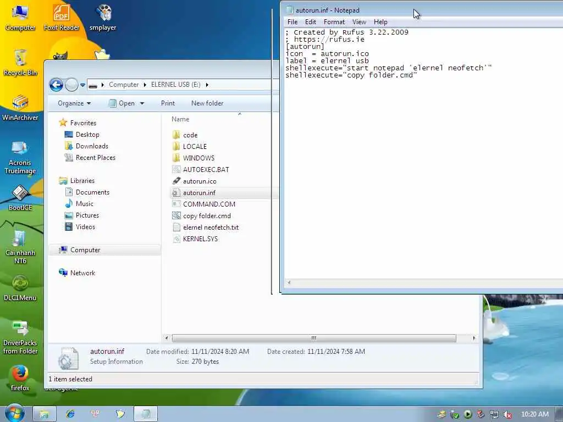Open Acronis TrueImage desktop icon
563x422 pixels.
coord(20,157)
